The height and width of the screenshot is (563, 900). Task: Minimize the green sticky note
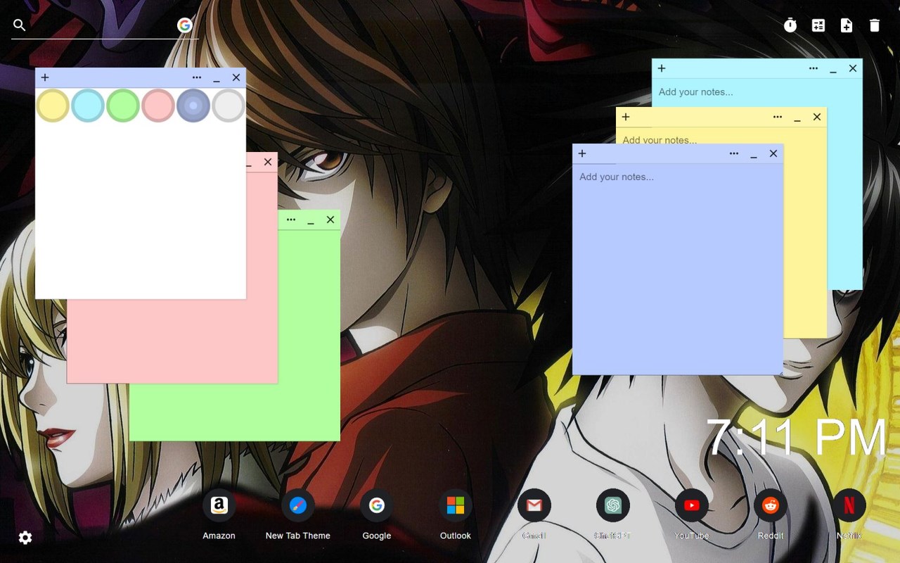click(x=311, y=221)
